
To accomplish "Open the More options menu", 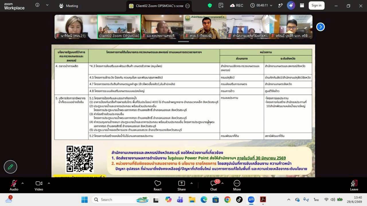I will pos(237,185).
